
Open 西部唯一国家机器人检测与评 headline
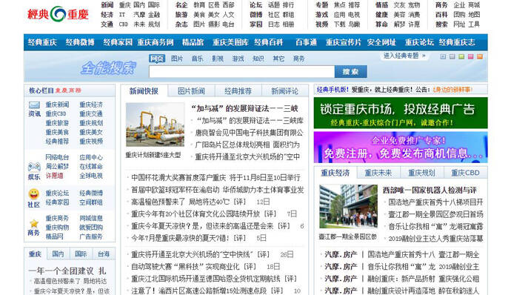[430, 190]
